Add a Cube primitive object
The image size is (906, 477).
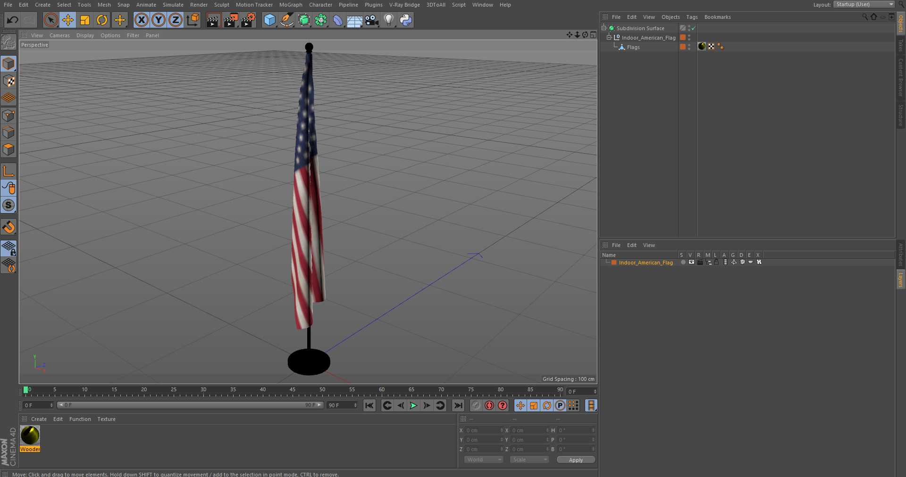tap(269, 20)
